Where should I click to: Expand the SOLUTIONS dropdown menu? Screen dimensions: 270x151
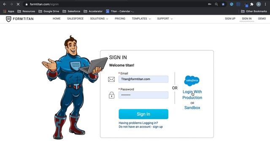[99, 18]
